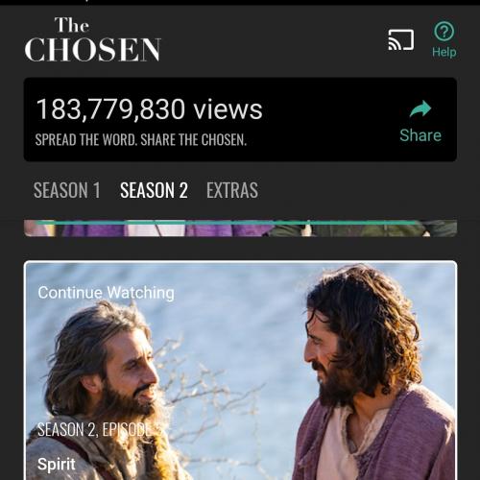Tap the Cast to screen icon
This screenshot has width=480, height=480.
401,39
